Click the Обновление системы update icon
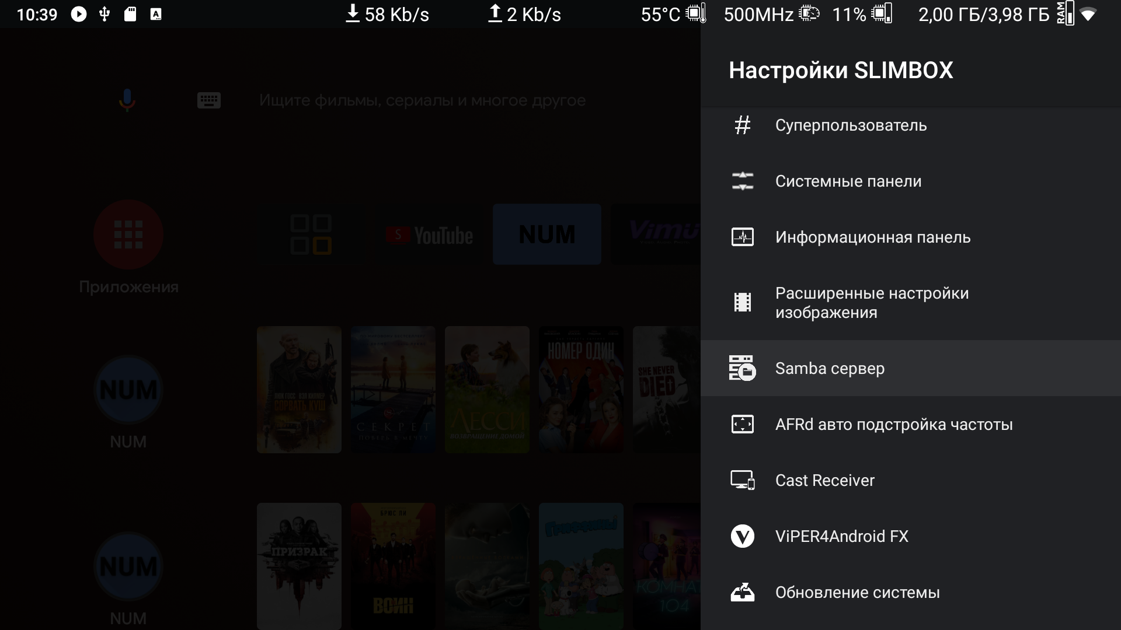This screenshot has width=1121, height=630. coord(742,592)
